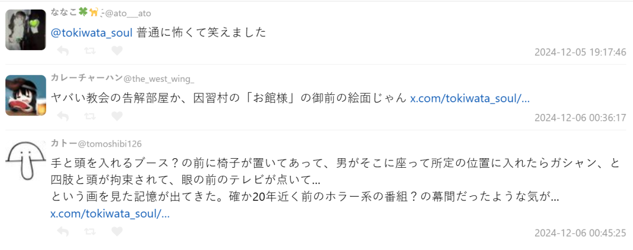Retweet the tweet from @tomoshibi126
The width and height of the screenshot is (633, 250).
(90, 231)
